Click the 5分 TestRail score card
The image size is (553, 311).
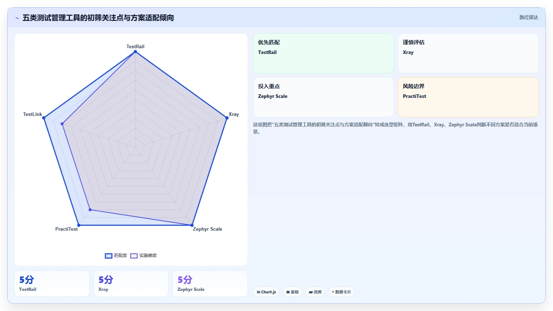click(52, 284)
